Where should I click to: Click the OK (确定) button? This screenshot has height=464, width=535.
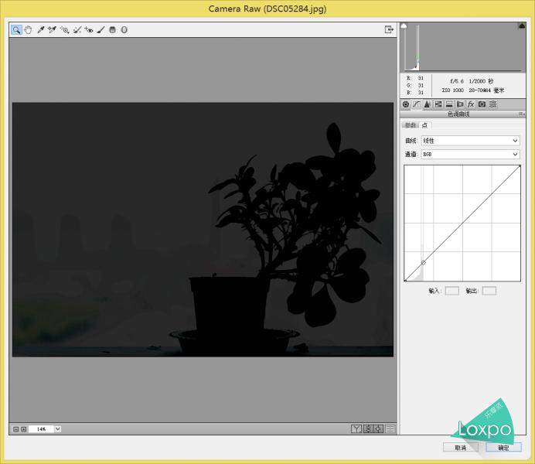(503, 448)
